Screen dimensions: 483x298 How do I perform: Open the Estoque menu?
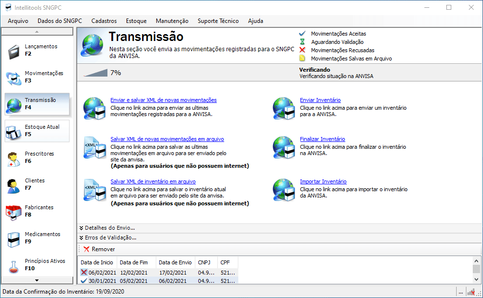136,21
